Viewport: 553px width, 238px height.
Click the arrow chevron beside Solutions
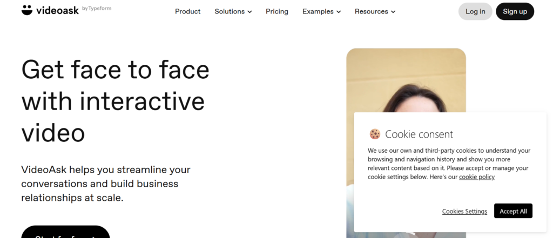point(249,12)
